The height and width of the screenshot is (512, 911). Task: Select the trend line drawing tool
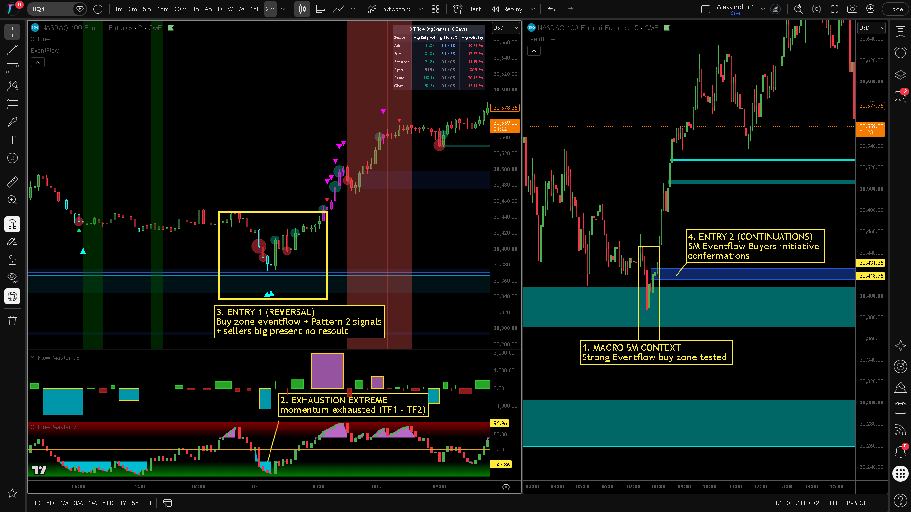[x=12, y=50]
